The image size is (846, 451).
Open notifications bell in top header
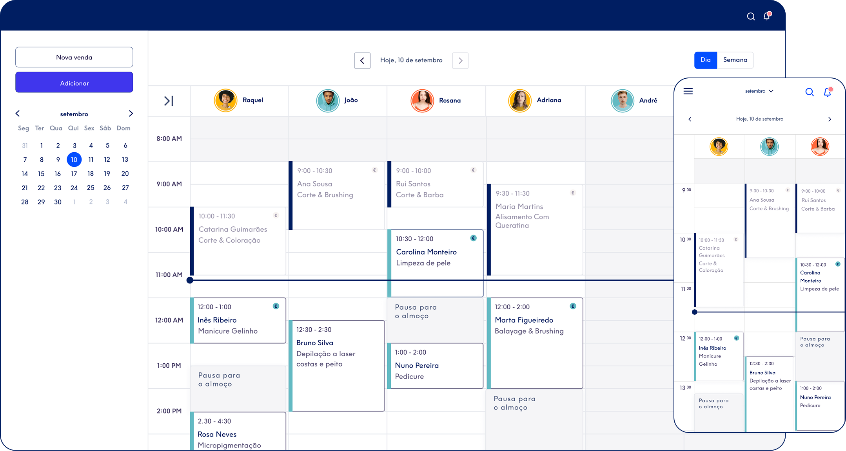(x=767, y=16)
